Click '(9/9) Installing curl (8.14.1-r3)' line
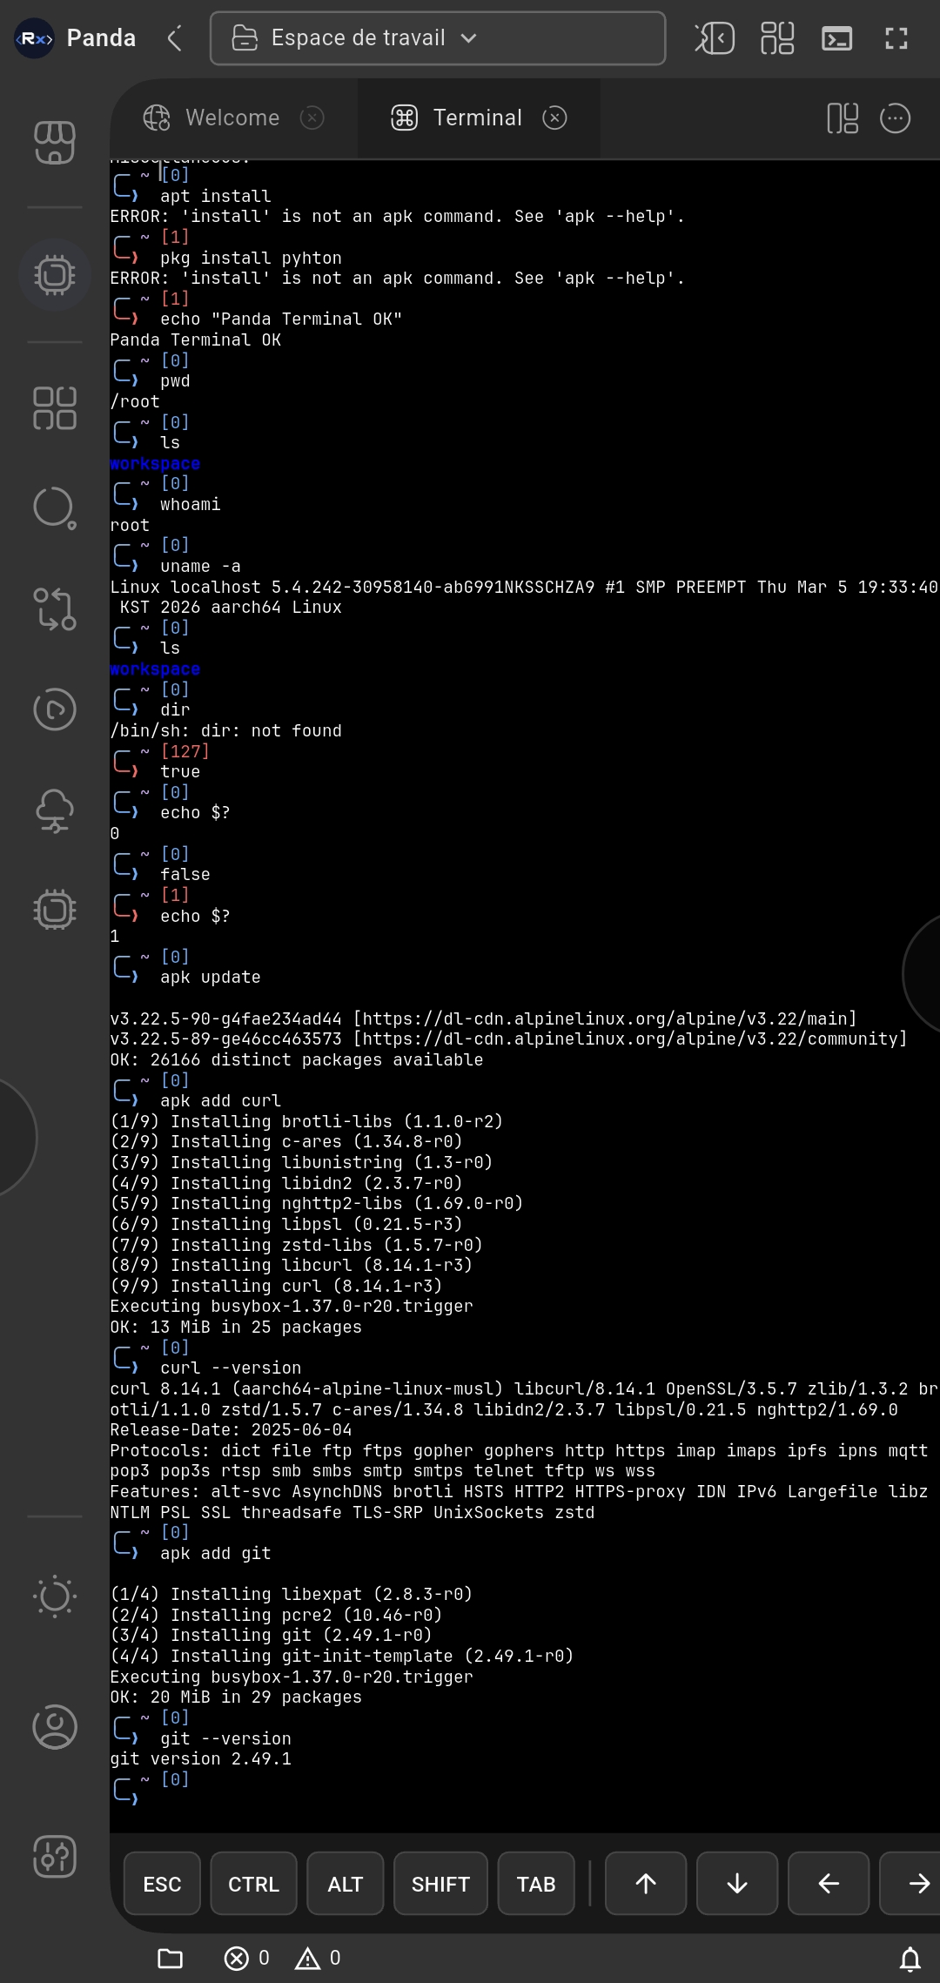This screenshot has width=940, height=1983. coord(277,1287)
